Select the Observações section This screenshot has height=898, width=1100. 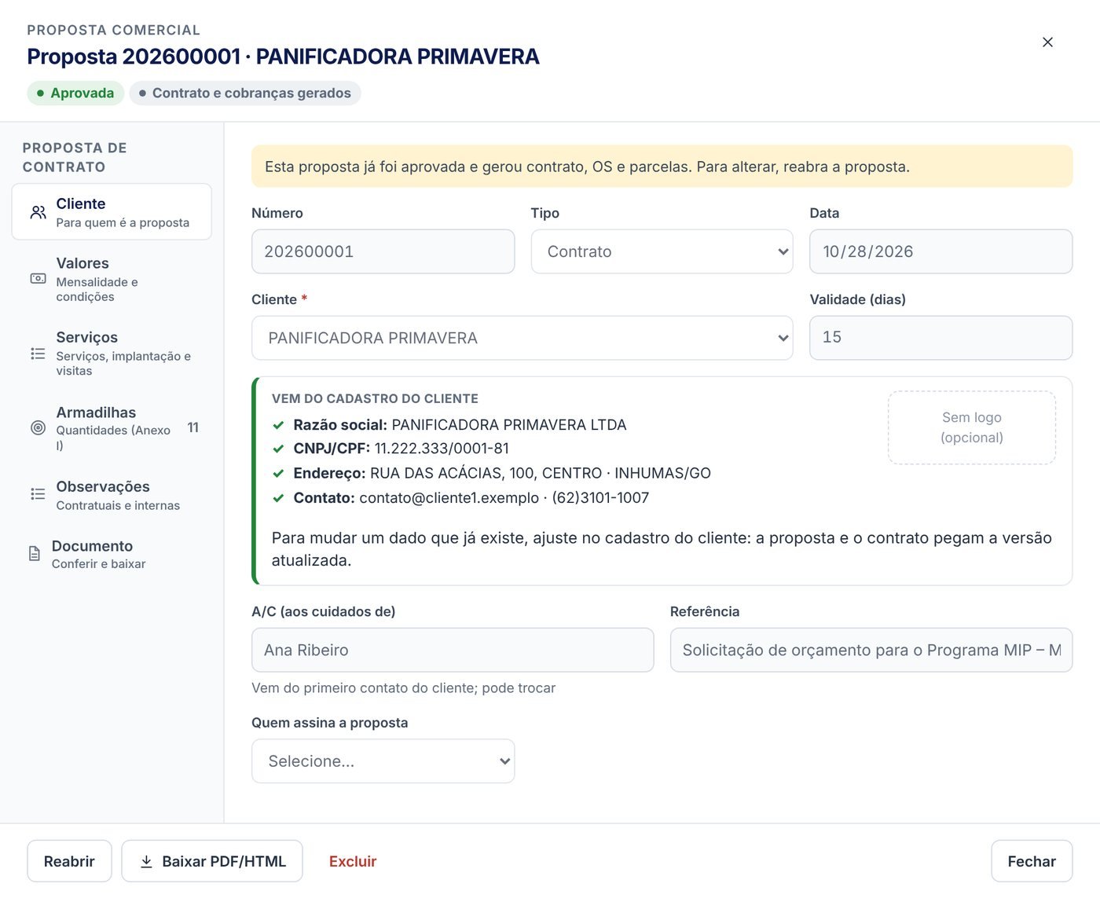(112, 495)
